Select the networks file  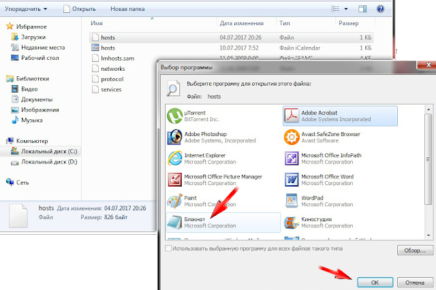click(108, 69)
